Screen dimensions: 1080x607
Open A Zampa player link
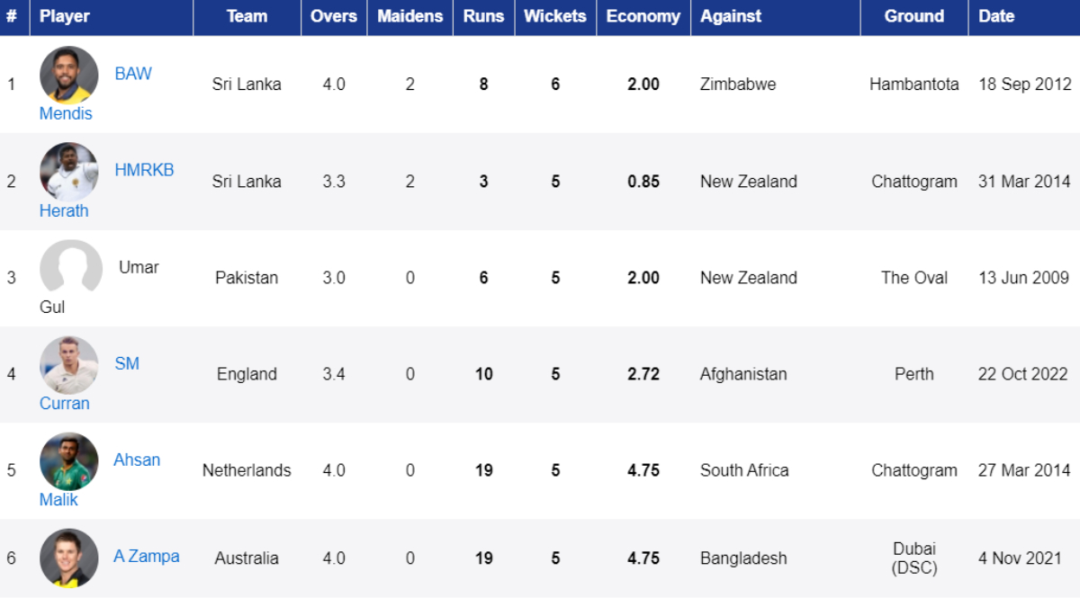tap(146, 557)
